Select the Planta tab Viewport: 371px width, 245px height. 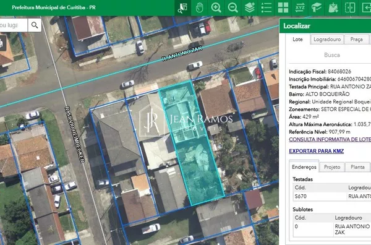pos(357,167)
